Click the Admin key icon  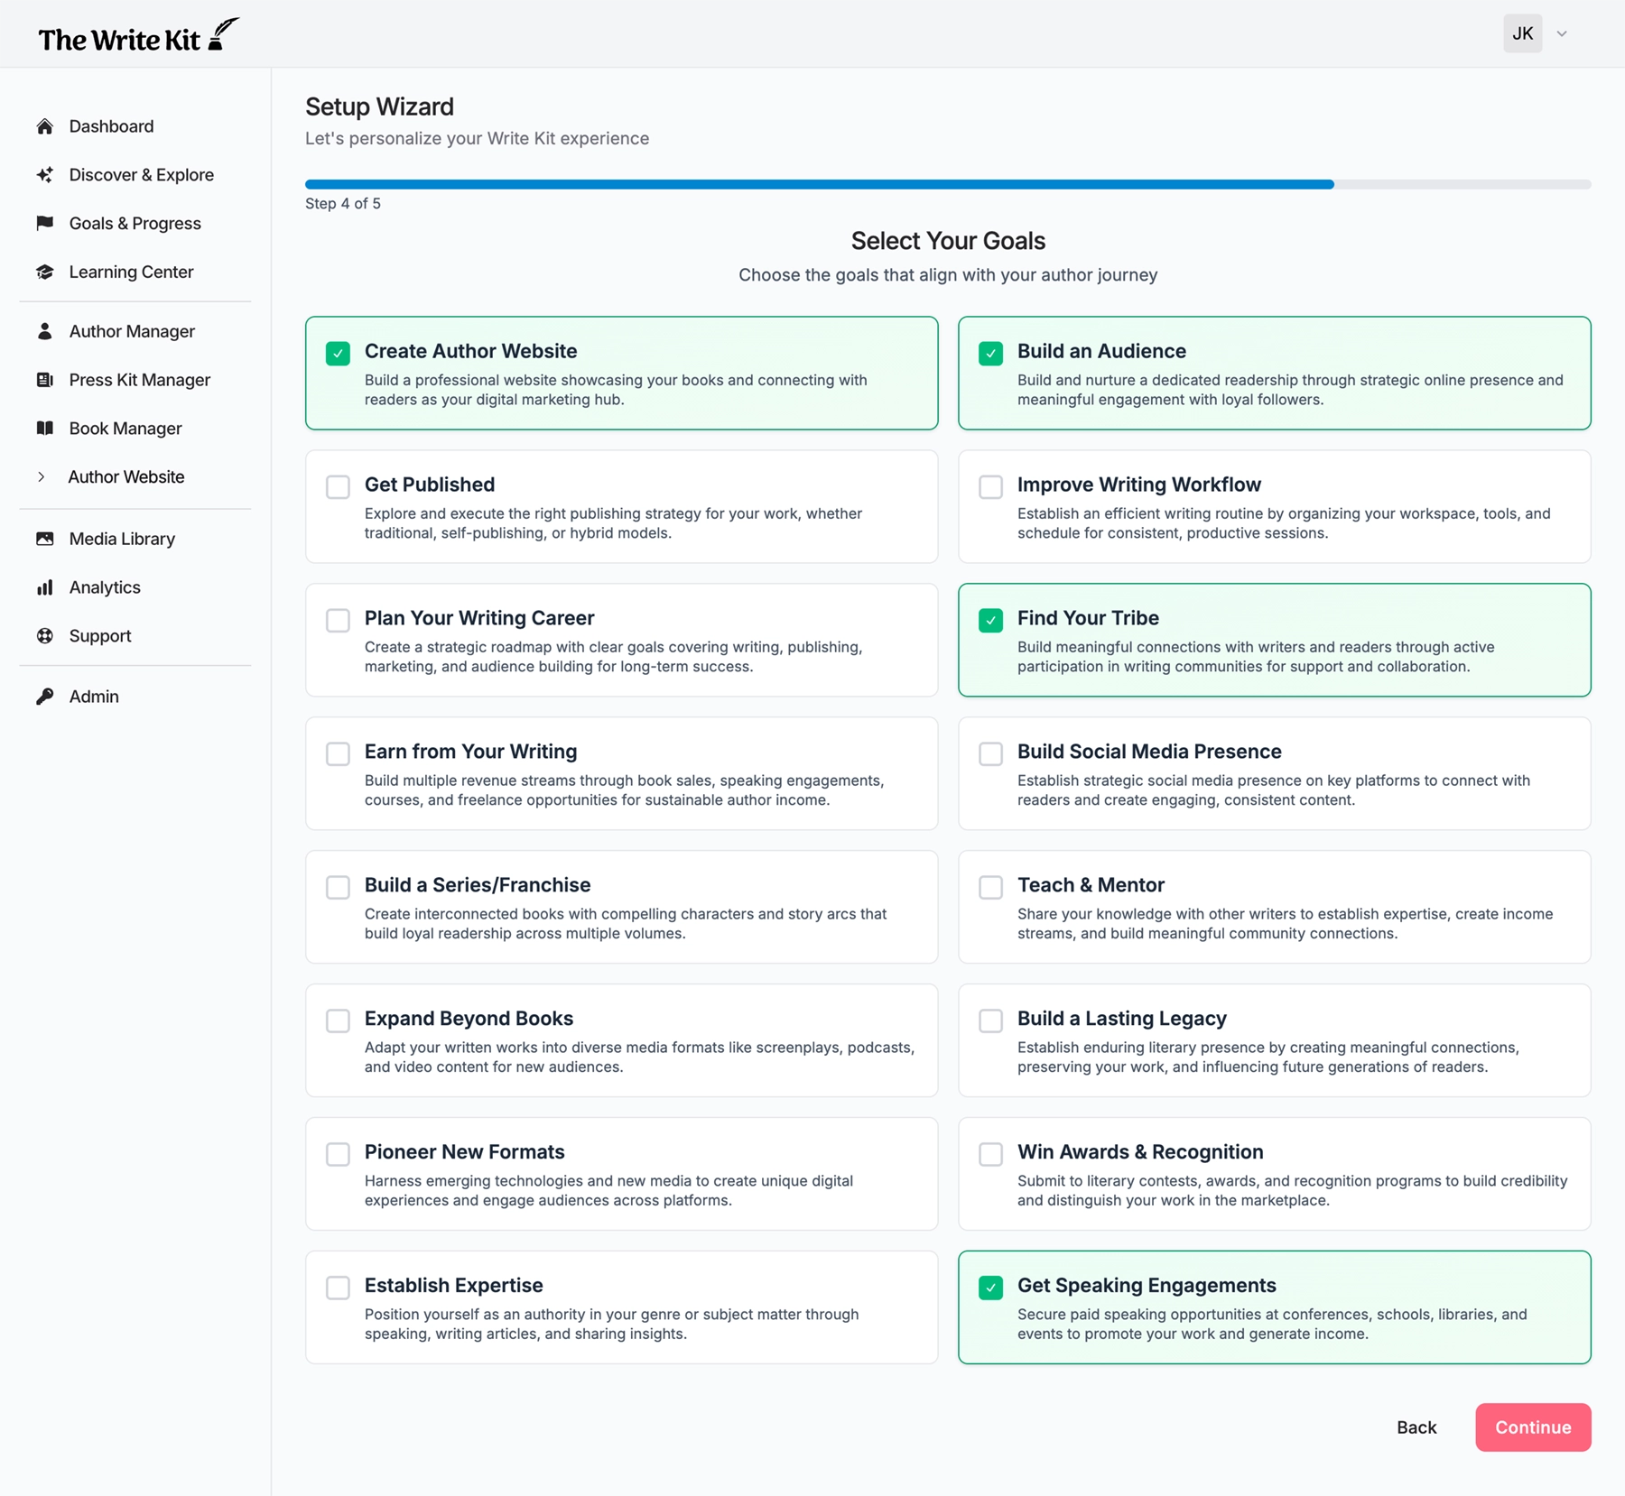[x=44, y=697]
